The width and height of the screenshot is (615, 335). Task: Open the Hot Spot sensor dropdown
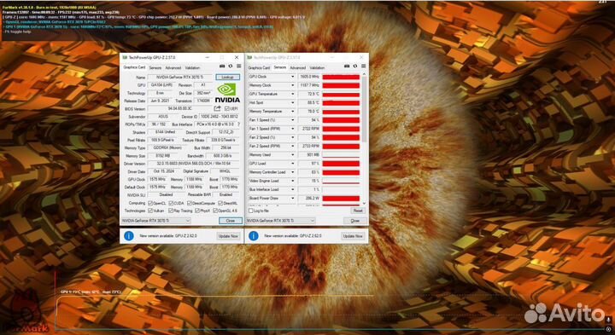coord(292,102)
